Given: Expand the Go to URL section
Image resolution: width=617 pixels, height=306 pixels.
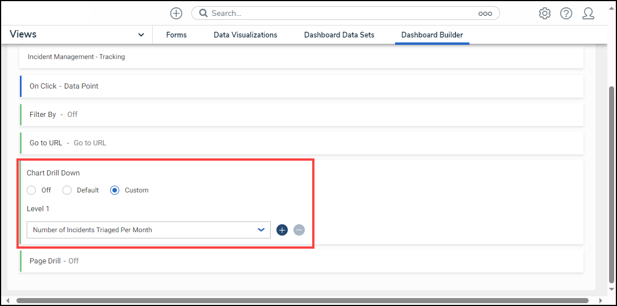Looking at the screenshot, I should coord(302,142).
